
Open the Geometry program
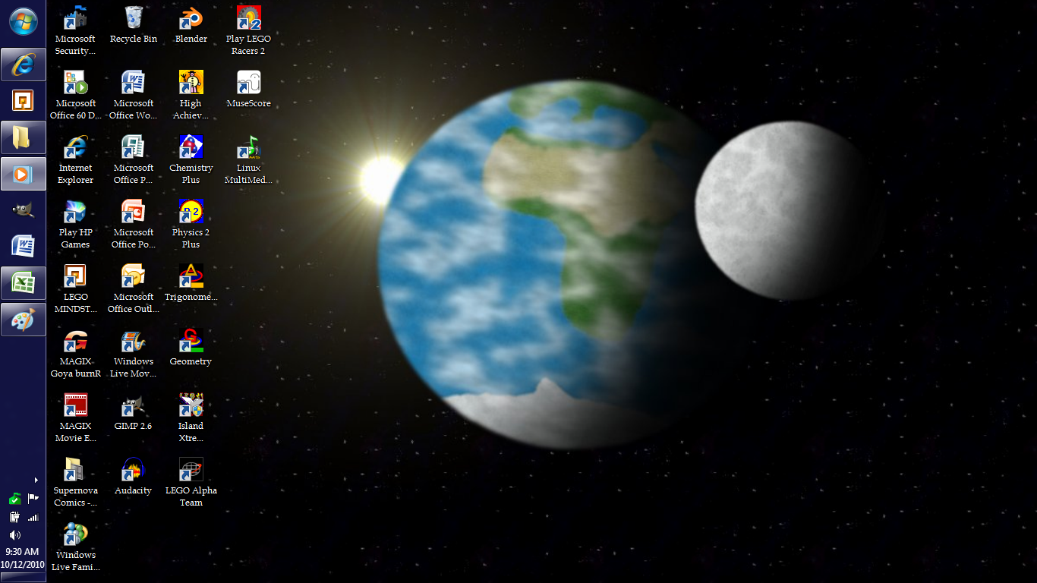point(191,342)
